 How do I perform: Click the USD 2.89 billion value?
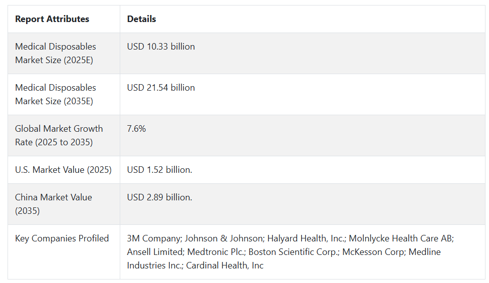tap(159, 197)
